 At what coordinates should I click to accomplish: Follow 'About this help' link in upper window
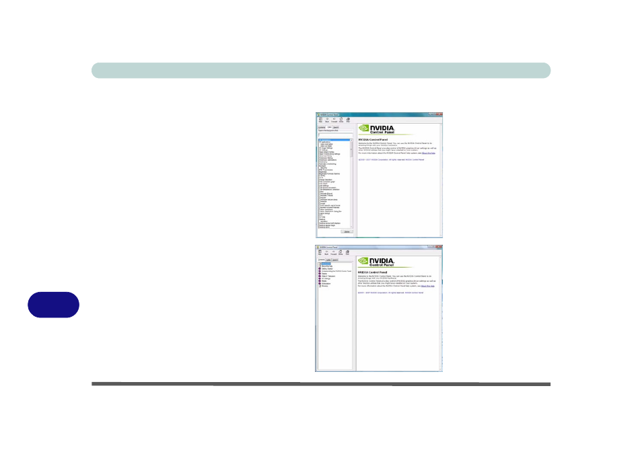pyautogui.click(x=429, y=153)
